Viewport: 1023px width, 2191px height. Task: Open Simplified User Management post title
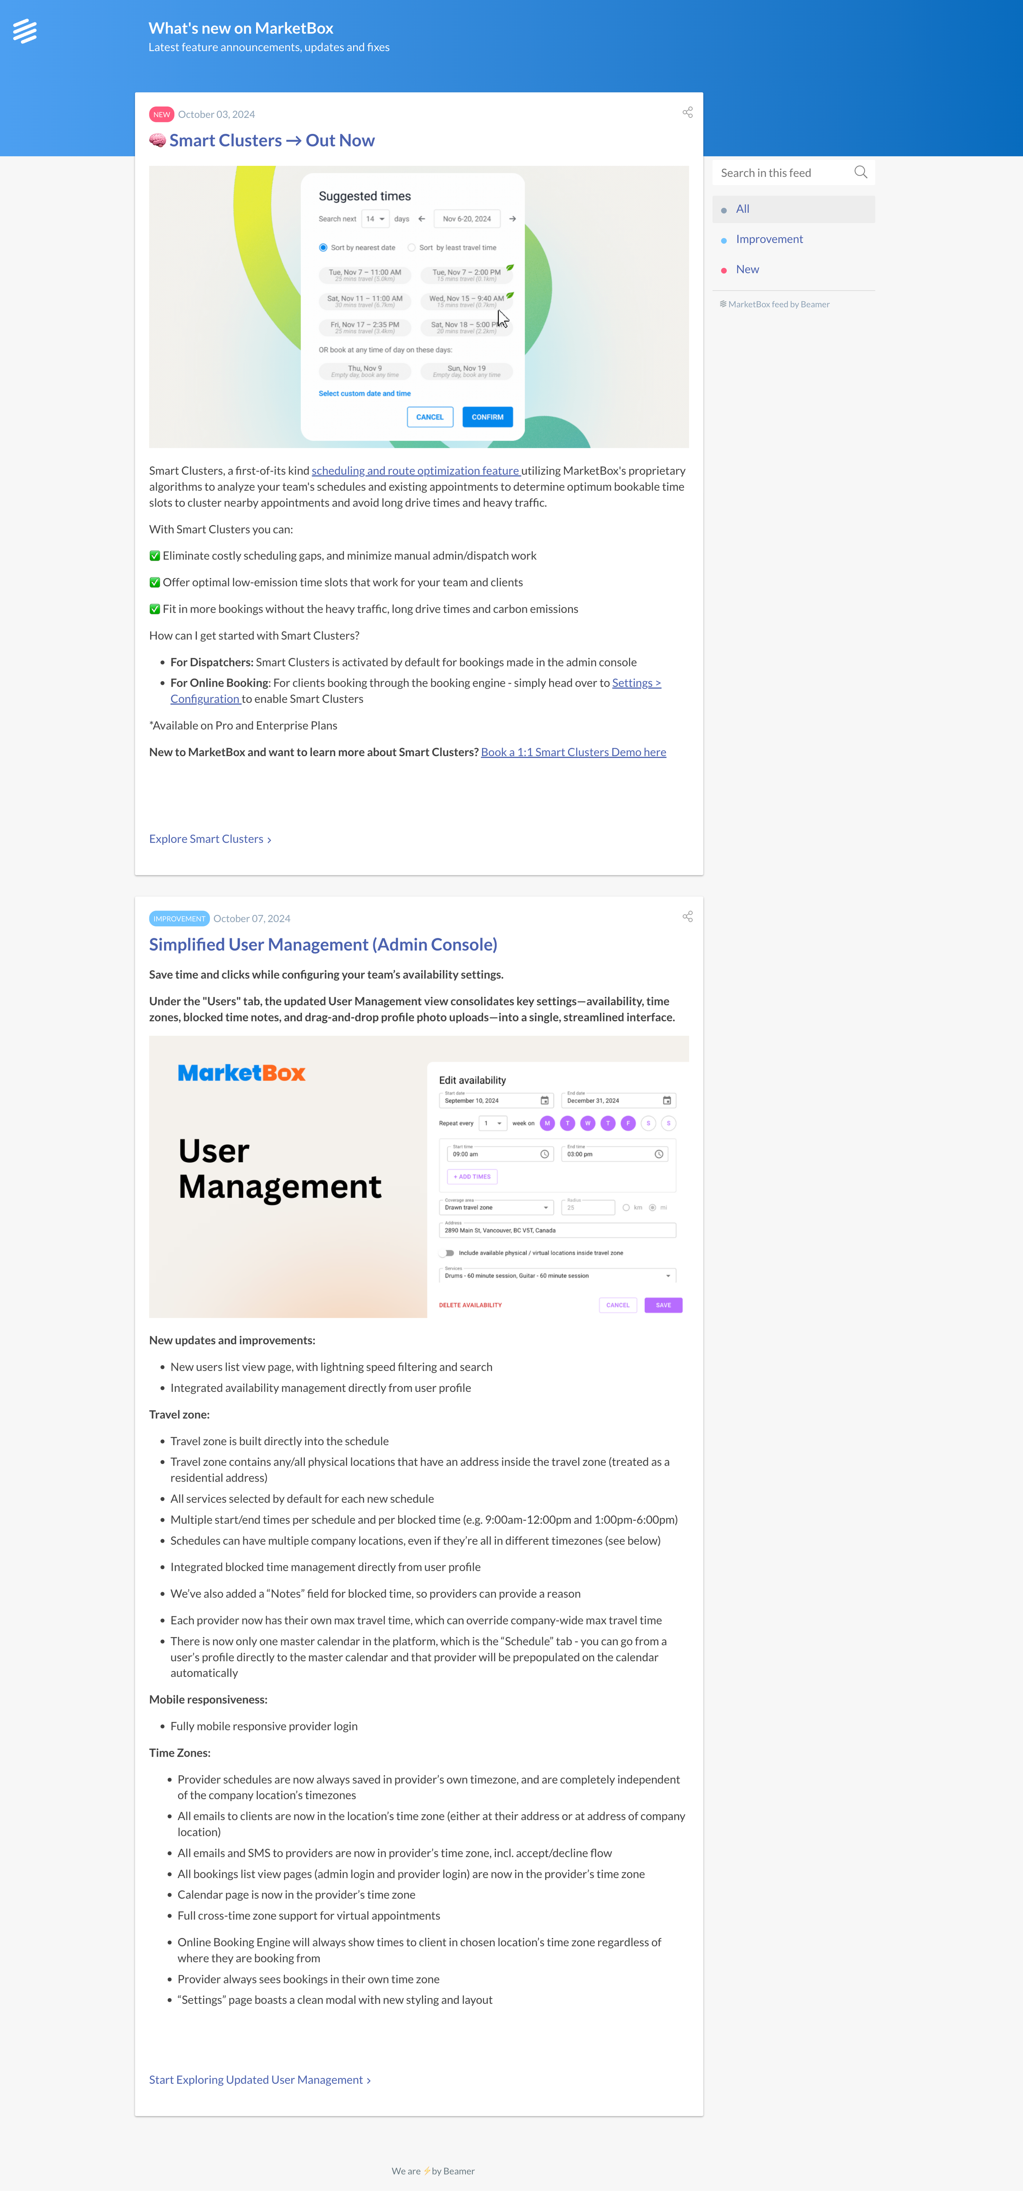point(323,944)
